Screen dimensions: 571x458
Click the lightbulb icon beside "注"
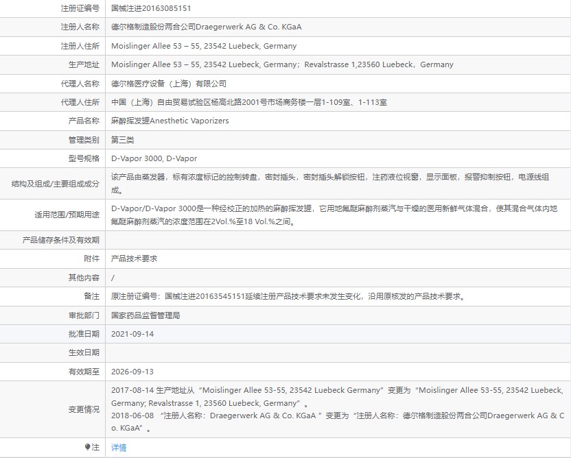87,447
